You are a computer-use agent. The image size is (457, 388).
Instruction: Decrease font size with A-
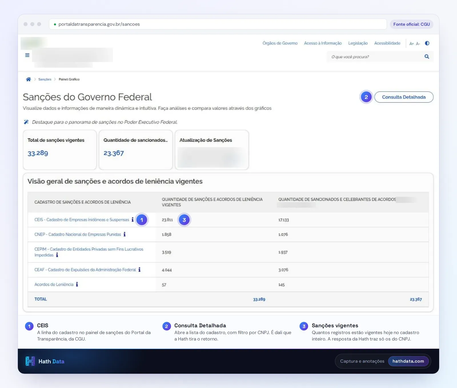418,43
